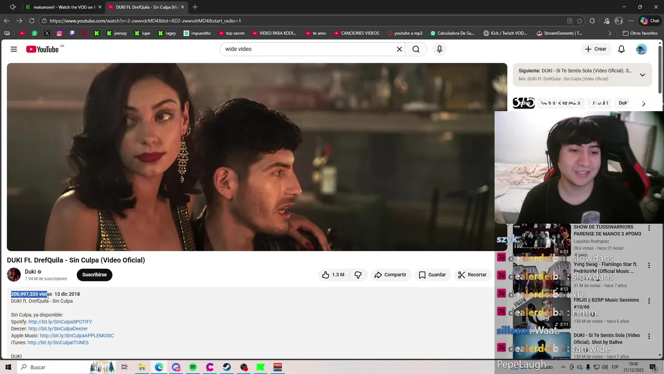Open the YouTube guide hamburger menu
The image size is (664, 374).
coord(14,49)
